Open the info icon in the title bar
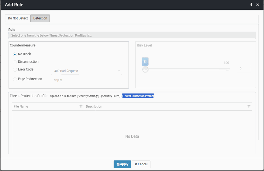The image size is (264, 171). [x=251, y=5]
